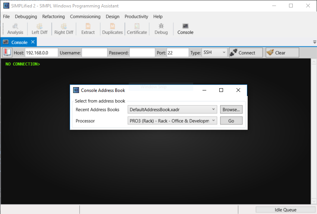317x214 pixels.
Task: Click the toolbar grip handle
Action: pos(3,29)
